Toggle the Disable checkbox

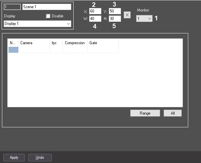(48, 16)
